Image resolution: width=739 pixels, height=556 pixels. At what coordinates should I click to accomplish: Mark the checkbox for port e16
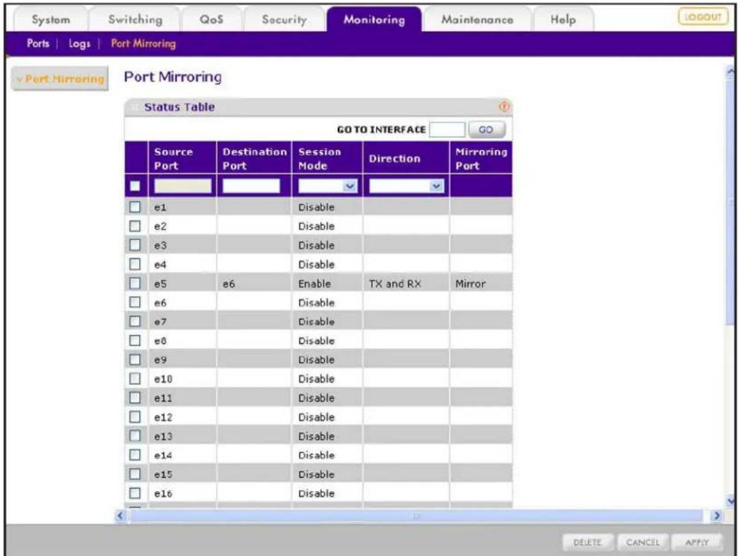click(135, 493)
